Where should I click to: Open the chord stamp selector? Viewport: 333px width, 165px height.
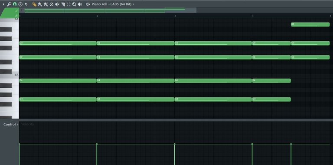(20, 4)
